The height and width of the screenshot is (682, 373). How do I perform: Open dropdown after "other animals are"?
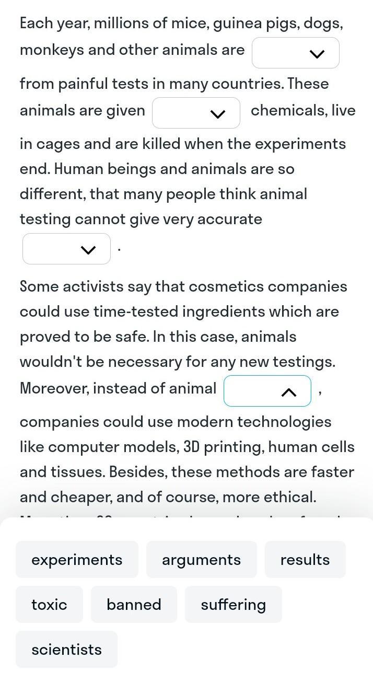(296, 53)
